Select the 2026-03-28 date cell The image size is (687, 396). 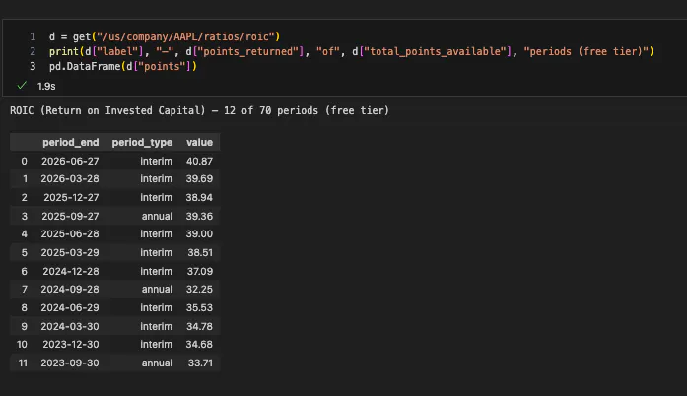pos(70,179)
